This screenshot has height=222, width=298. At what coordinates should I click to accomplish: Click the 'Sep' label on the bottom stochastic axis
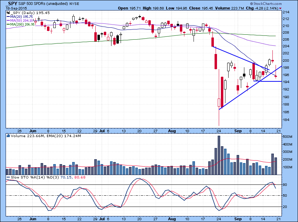click(x=238, y=219)
